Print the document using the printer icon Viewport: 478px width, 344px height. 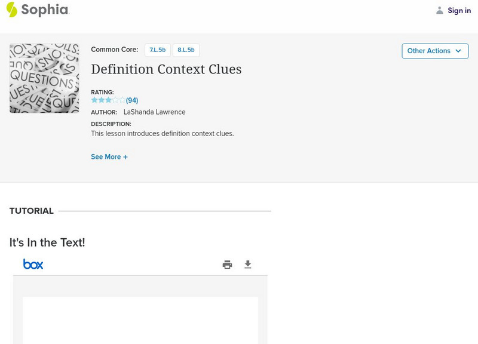[x=227, y=265]
